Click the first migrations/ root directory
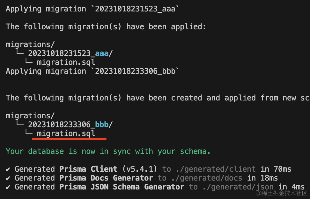 click(30, 45)
